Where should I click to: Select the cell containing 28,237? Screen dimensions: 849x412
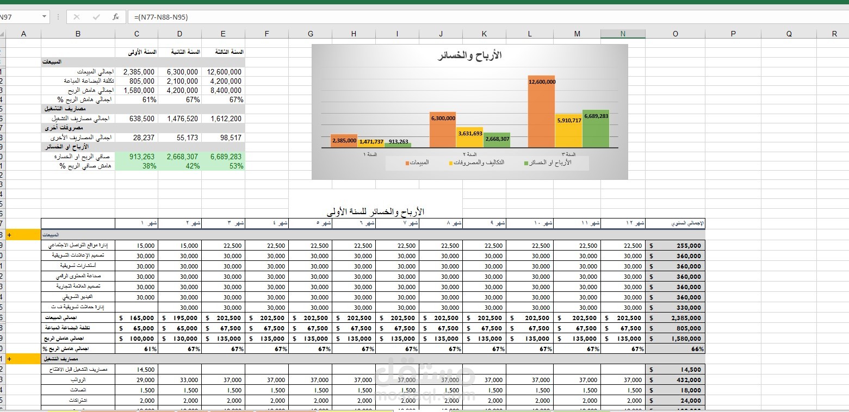[137, 138]
